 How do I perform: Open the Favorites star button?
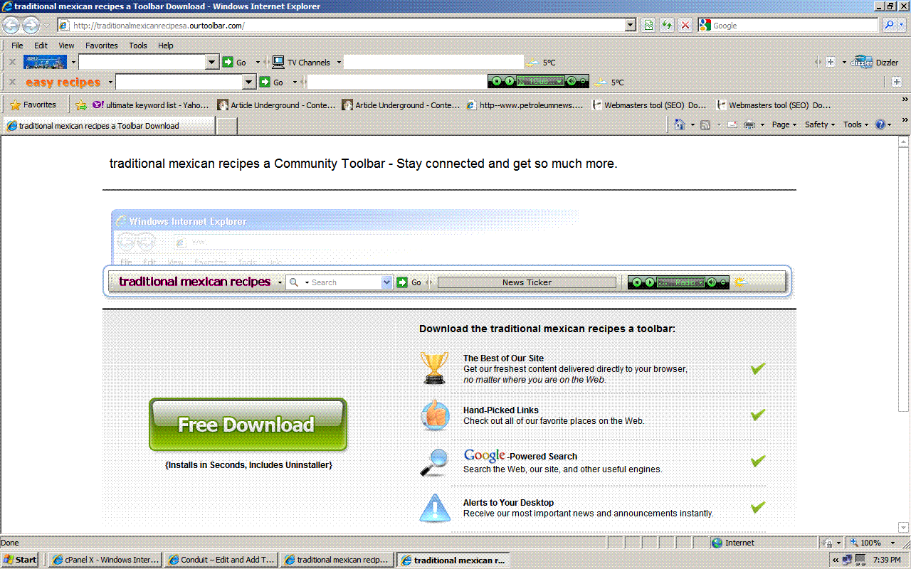point(33,105)
